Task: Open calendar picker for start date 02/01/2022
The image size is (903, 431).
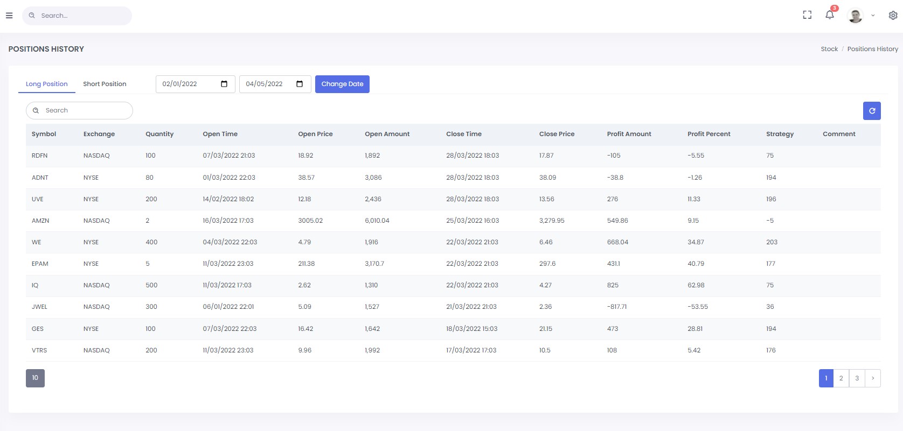Action: point(224,84)
